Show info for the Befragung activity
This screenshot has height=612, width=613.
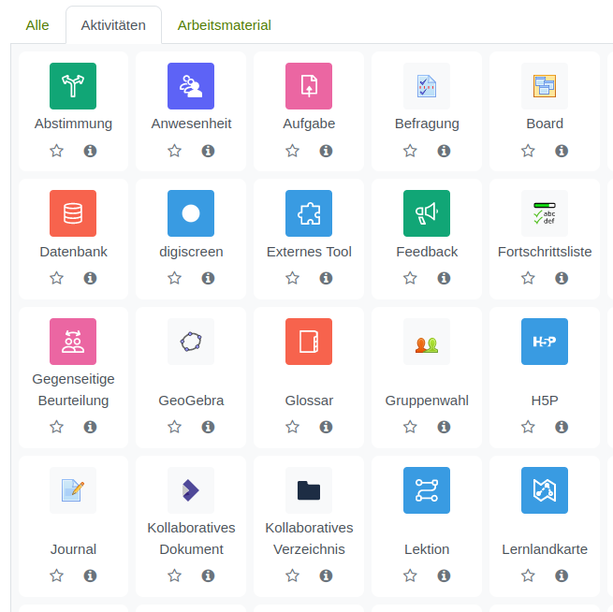click(x=444, y=151)
